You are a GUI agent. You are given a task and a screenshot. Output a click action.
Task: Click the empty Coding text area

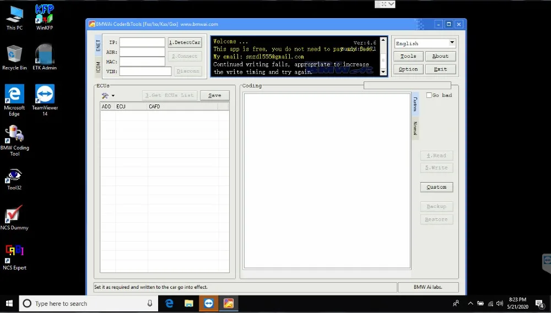pos(327,181)
